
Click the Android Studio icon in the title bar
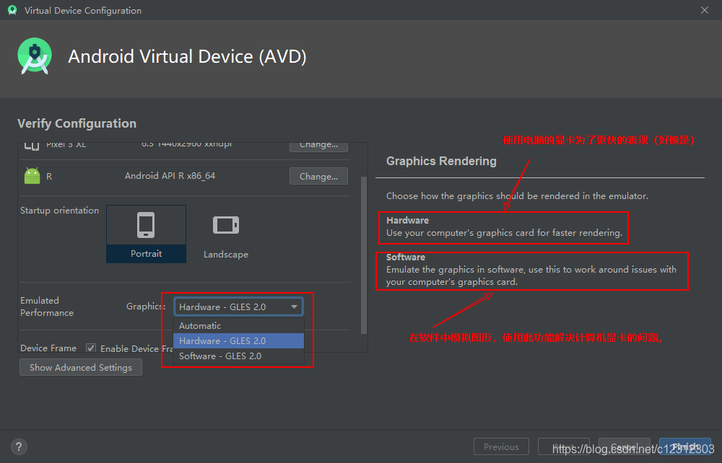pos(12,10)
